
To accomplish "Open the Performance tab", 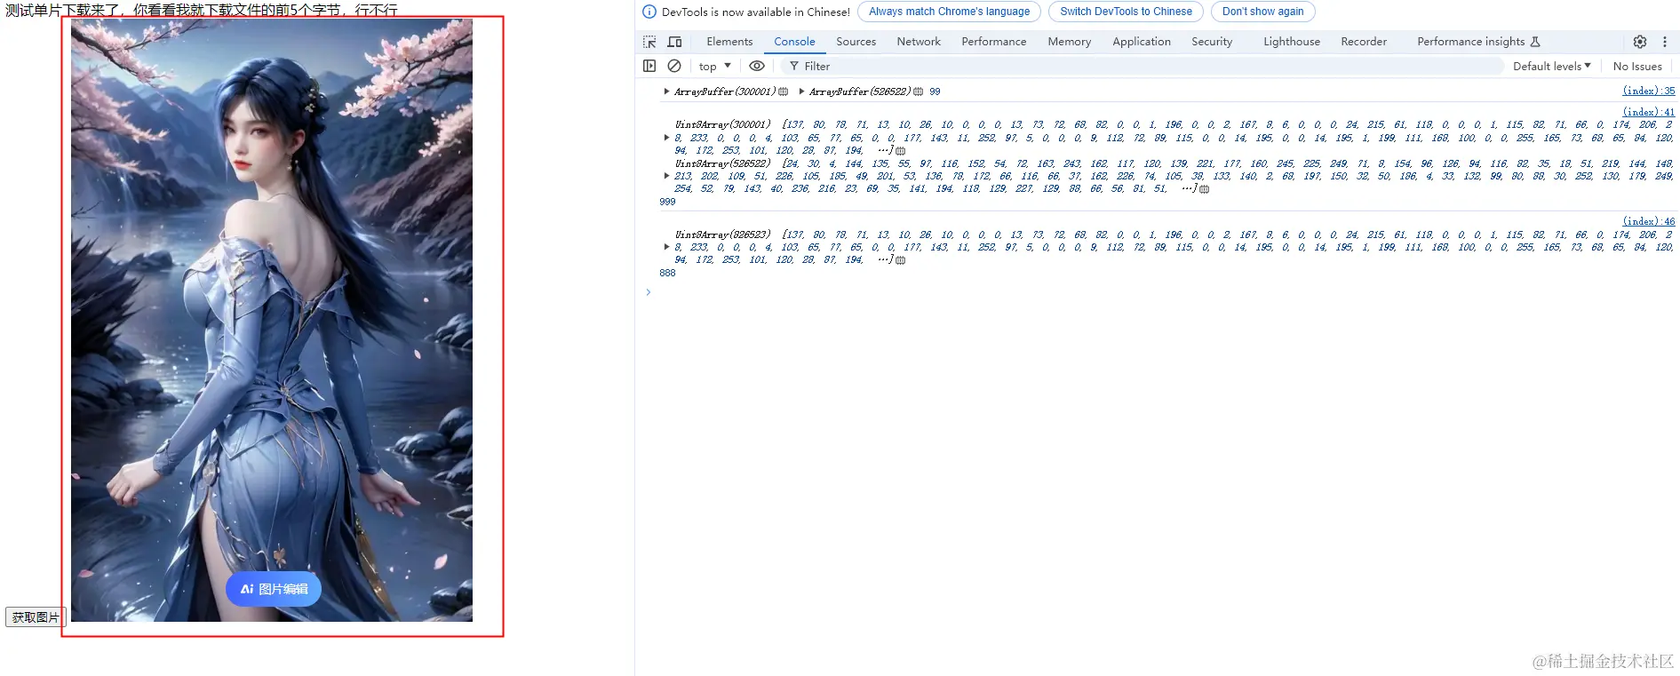I will (x=993, y=42).
